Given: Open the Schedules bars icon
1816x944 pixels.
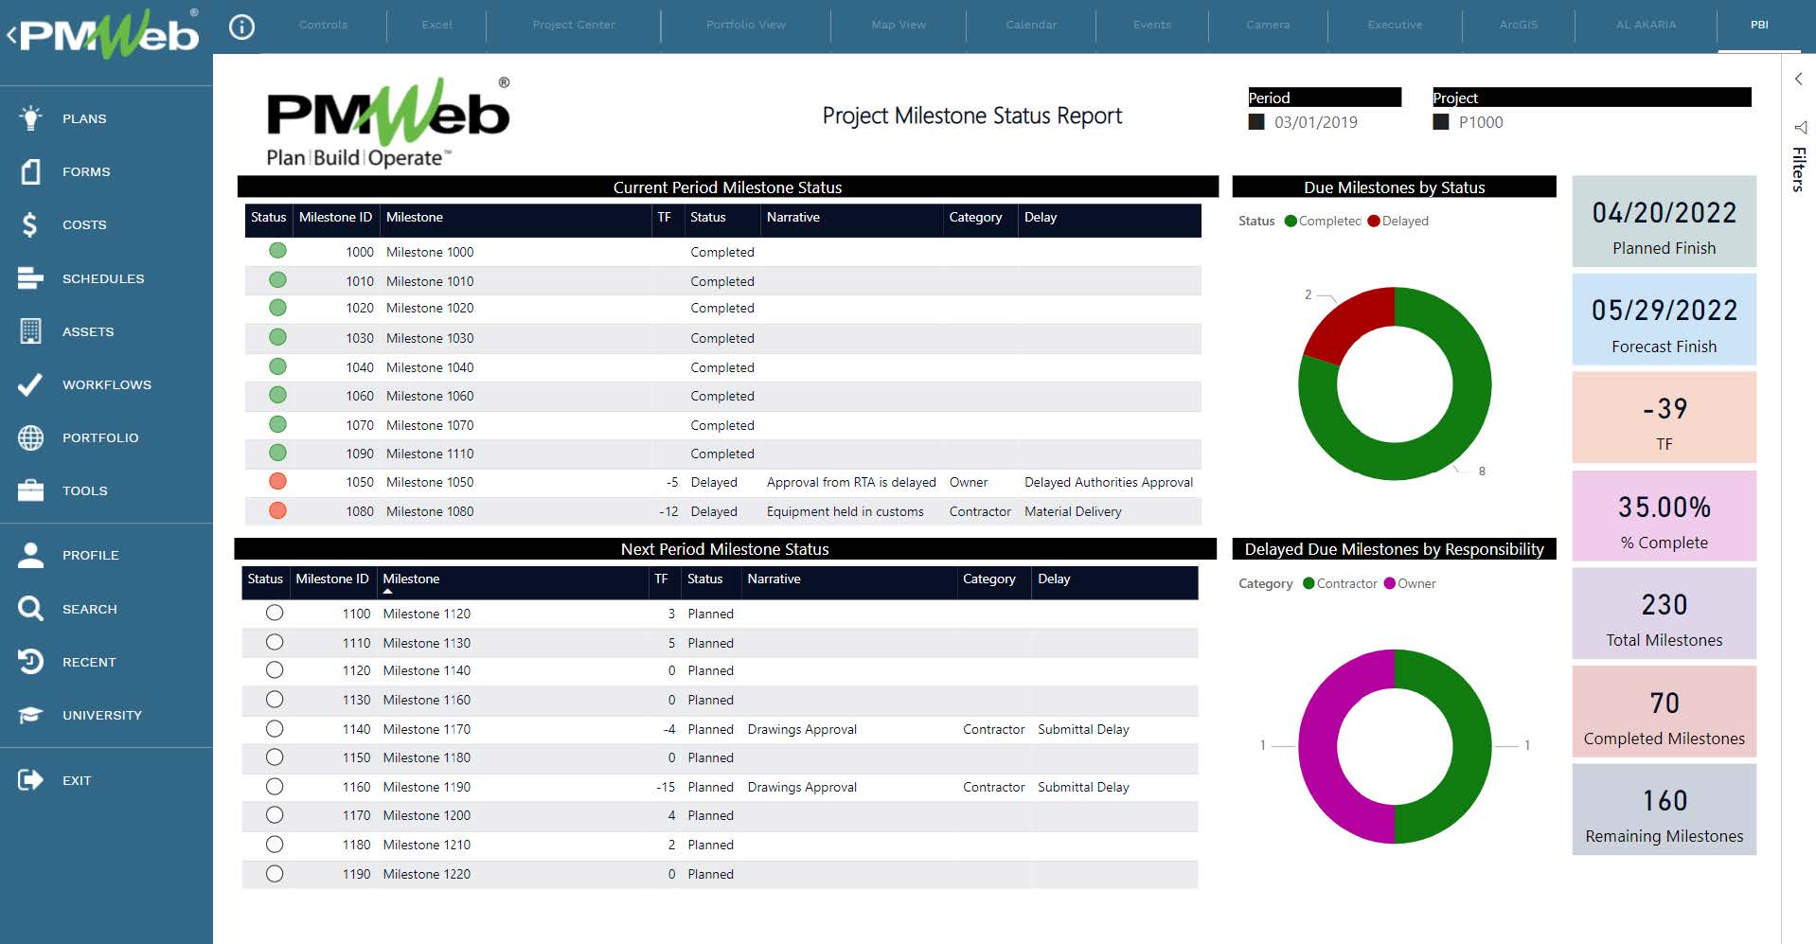Looking at the screenshot, I should click(x=30, y=278).
